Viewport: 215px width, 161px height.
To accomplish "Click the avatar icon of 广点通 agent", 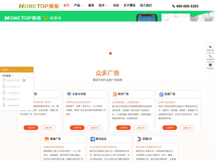I will click(4, 105).
